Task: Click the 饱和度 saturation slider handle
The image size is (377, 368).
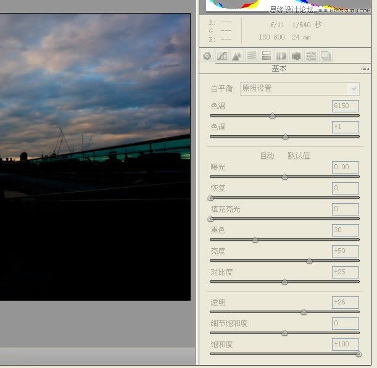Action: pos(358,354)
